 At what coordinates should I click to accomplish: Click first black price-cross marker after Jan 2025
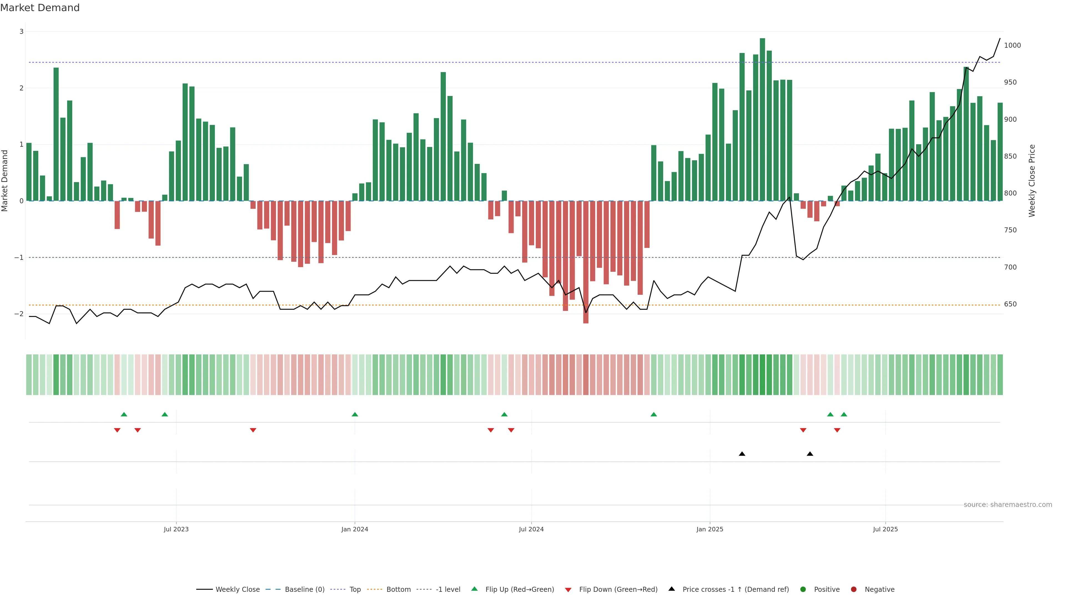point(742,454)
